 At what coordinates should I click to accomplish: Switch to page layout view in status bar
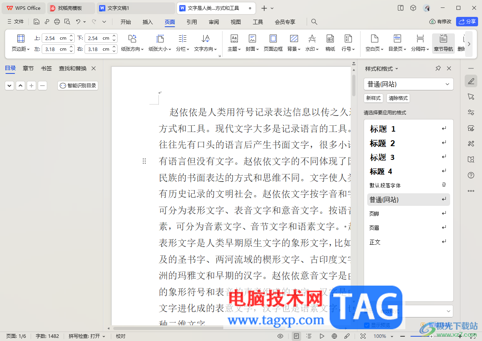(296, 336)
